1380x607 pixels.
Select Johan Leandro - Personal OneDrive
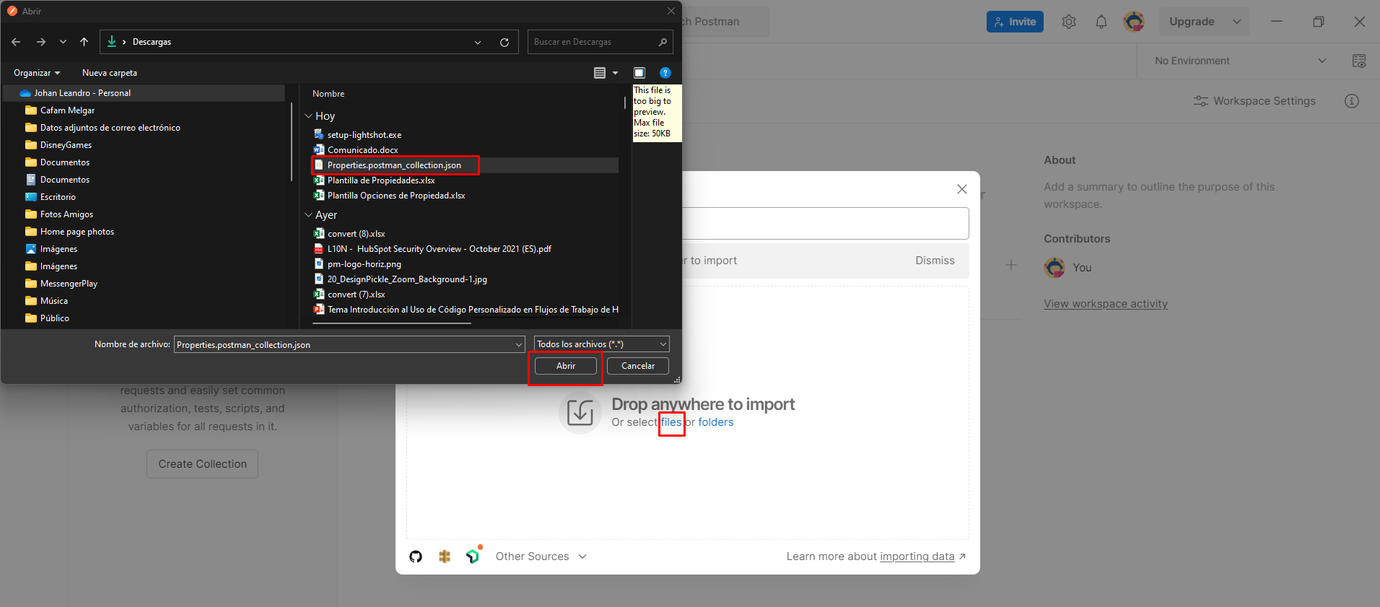144,93
